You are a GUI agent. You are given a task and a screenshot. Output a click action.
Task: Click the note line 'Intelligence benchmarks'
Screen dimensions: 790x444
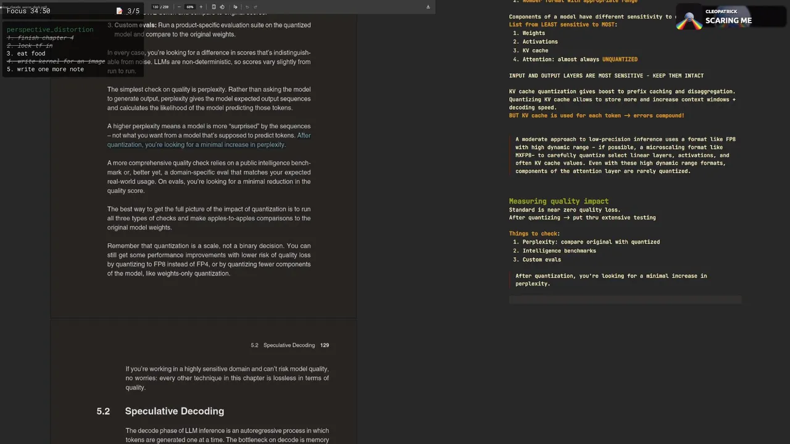(559, 251)
